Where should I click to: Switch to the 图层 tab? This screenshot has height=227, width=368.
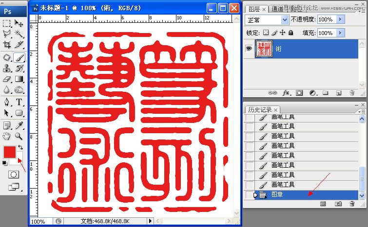[254, 9]
